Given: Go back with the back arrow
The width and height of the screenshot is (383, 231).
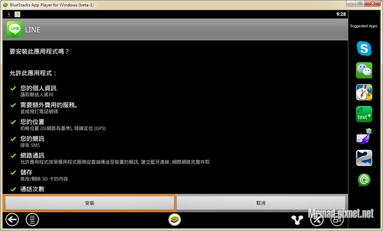Looking at the screenshot, I should [x=12, y=220].
